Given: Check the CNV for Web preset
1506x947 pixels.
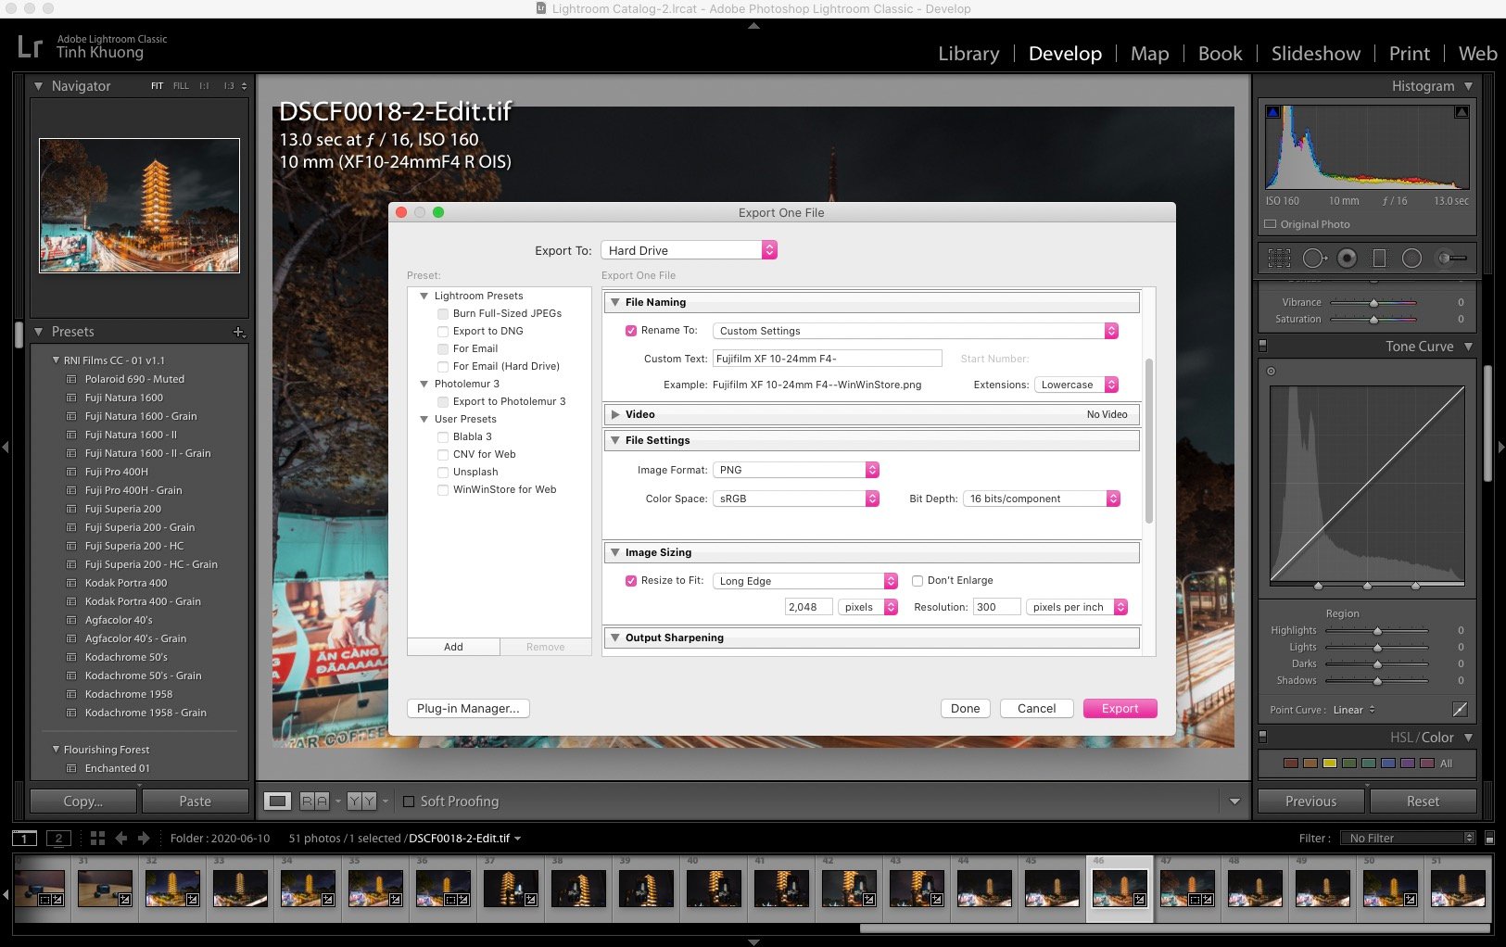Looking at the screenshot, I should [x=443, y=455].
